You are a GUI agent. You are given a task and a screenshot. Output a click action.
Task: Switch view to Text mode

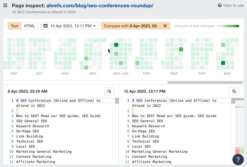[x=15, y=26]
